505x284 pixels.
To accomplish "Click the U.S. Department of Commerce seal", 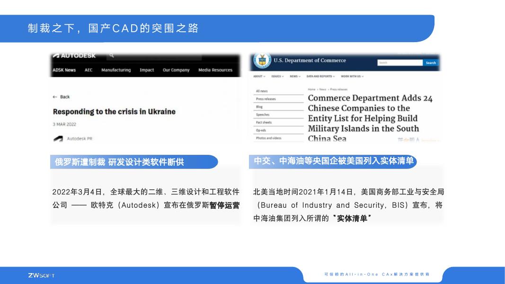I will point(262,60).
